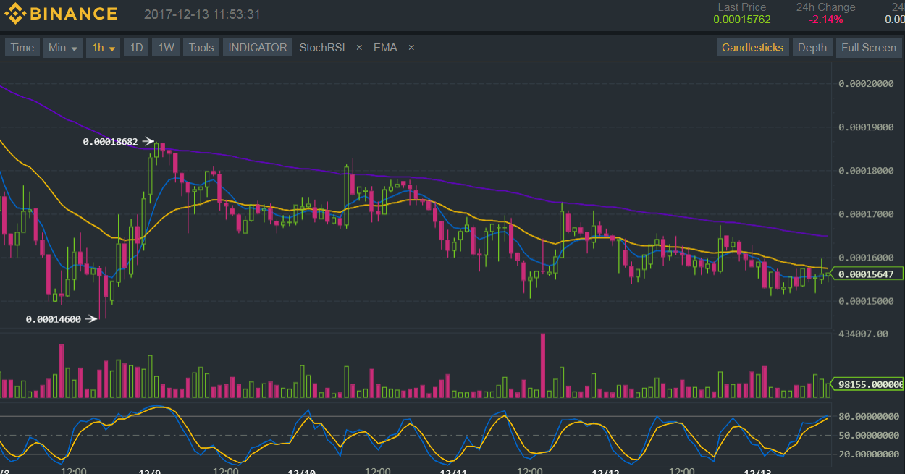Switch to the Candlesticks view
905x474 pixels.
[x=752, y=48]
